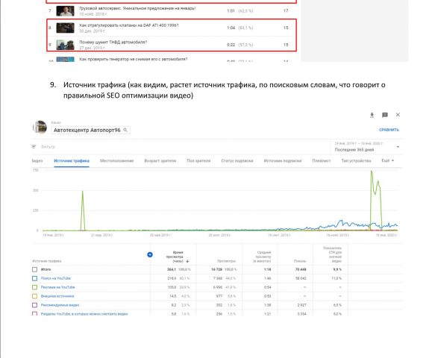This screenshot has height=358, width=432.
Task: Close the analytics panel with X
Action: [x=398, y=115]
